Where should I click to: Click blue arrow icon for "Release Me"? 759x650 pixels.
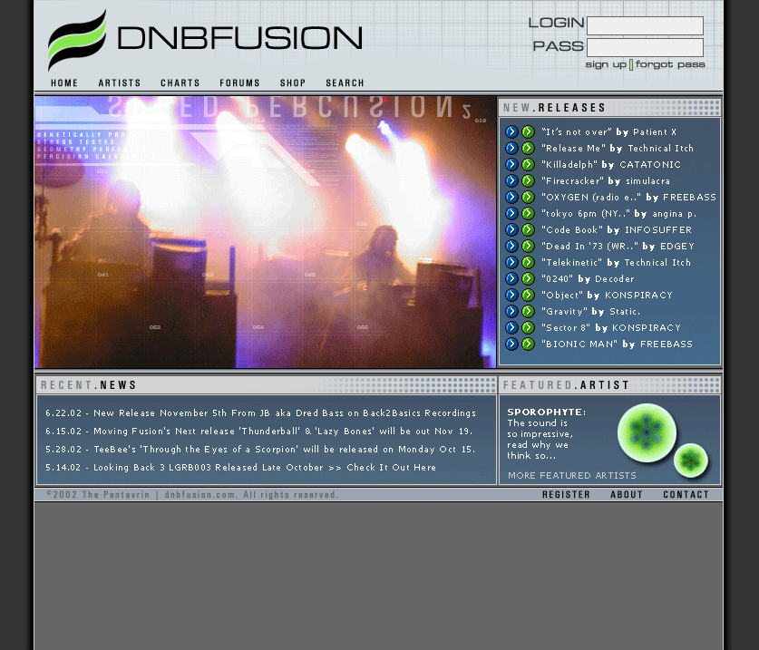point(511,148)
